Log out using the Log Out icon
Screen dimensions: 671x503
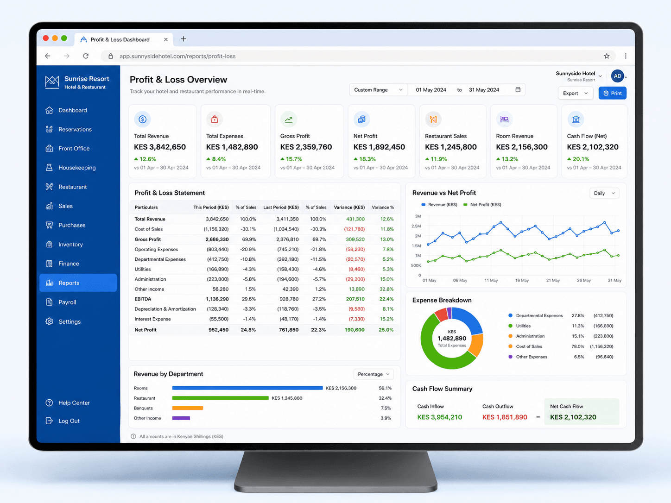[49, 421]
